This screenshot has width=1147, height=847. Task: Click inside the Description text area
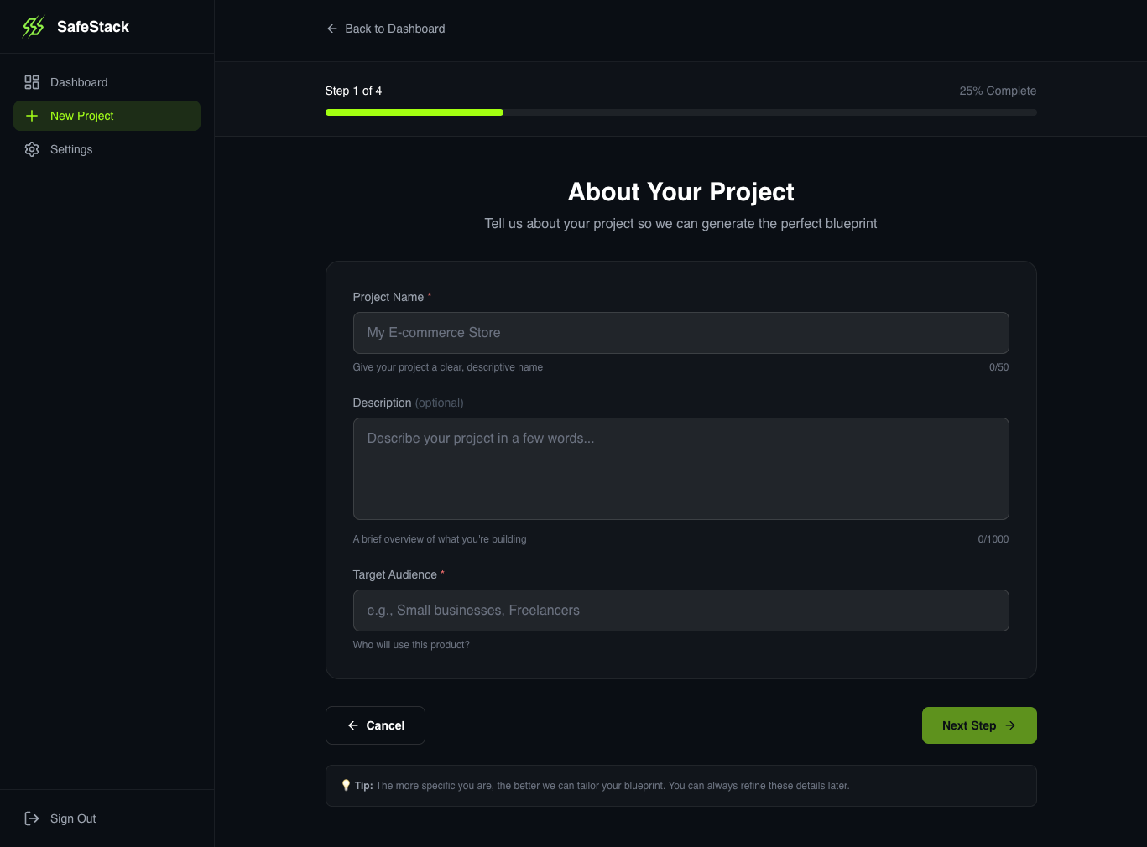(x=680, y=468)
